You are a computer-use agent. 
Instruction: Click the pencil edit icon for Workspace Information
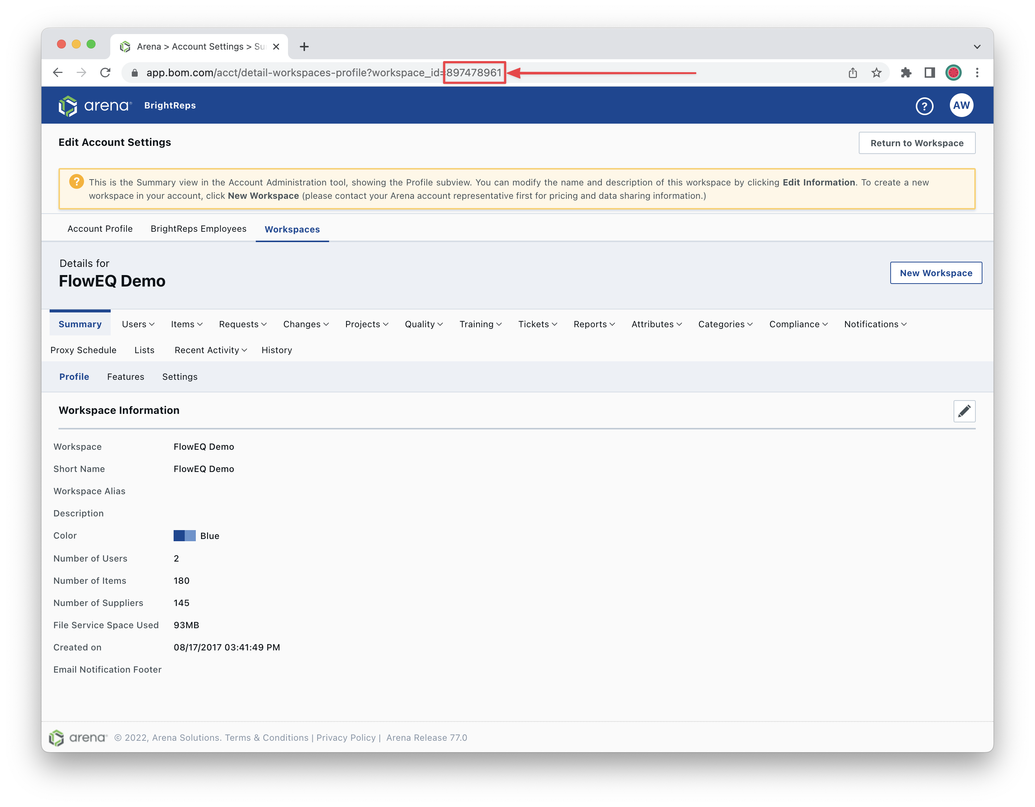[965, 411]
